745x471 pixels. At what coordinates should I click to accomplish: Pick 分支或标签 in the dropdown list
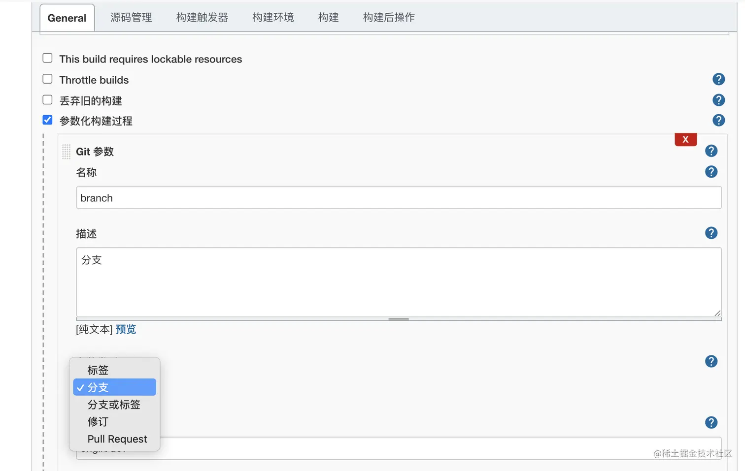pos(114,405)
